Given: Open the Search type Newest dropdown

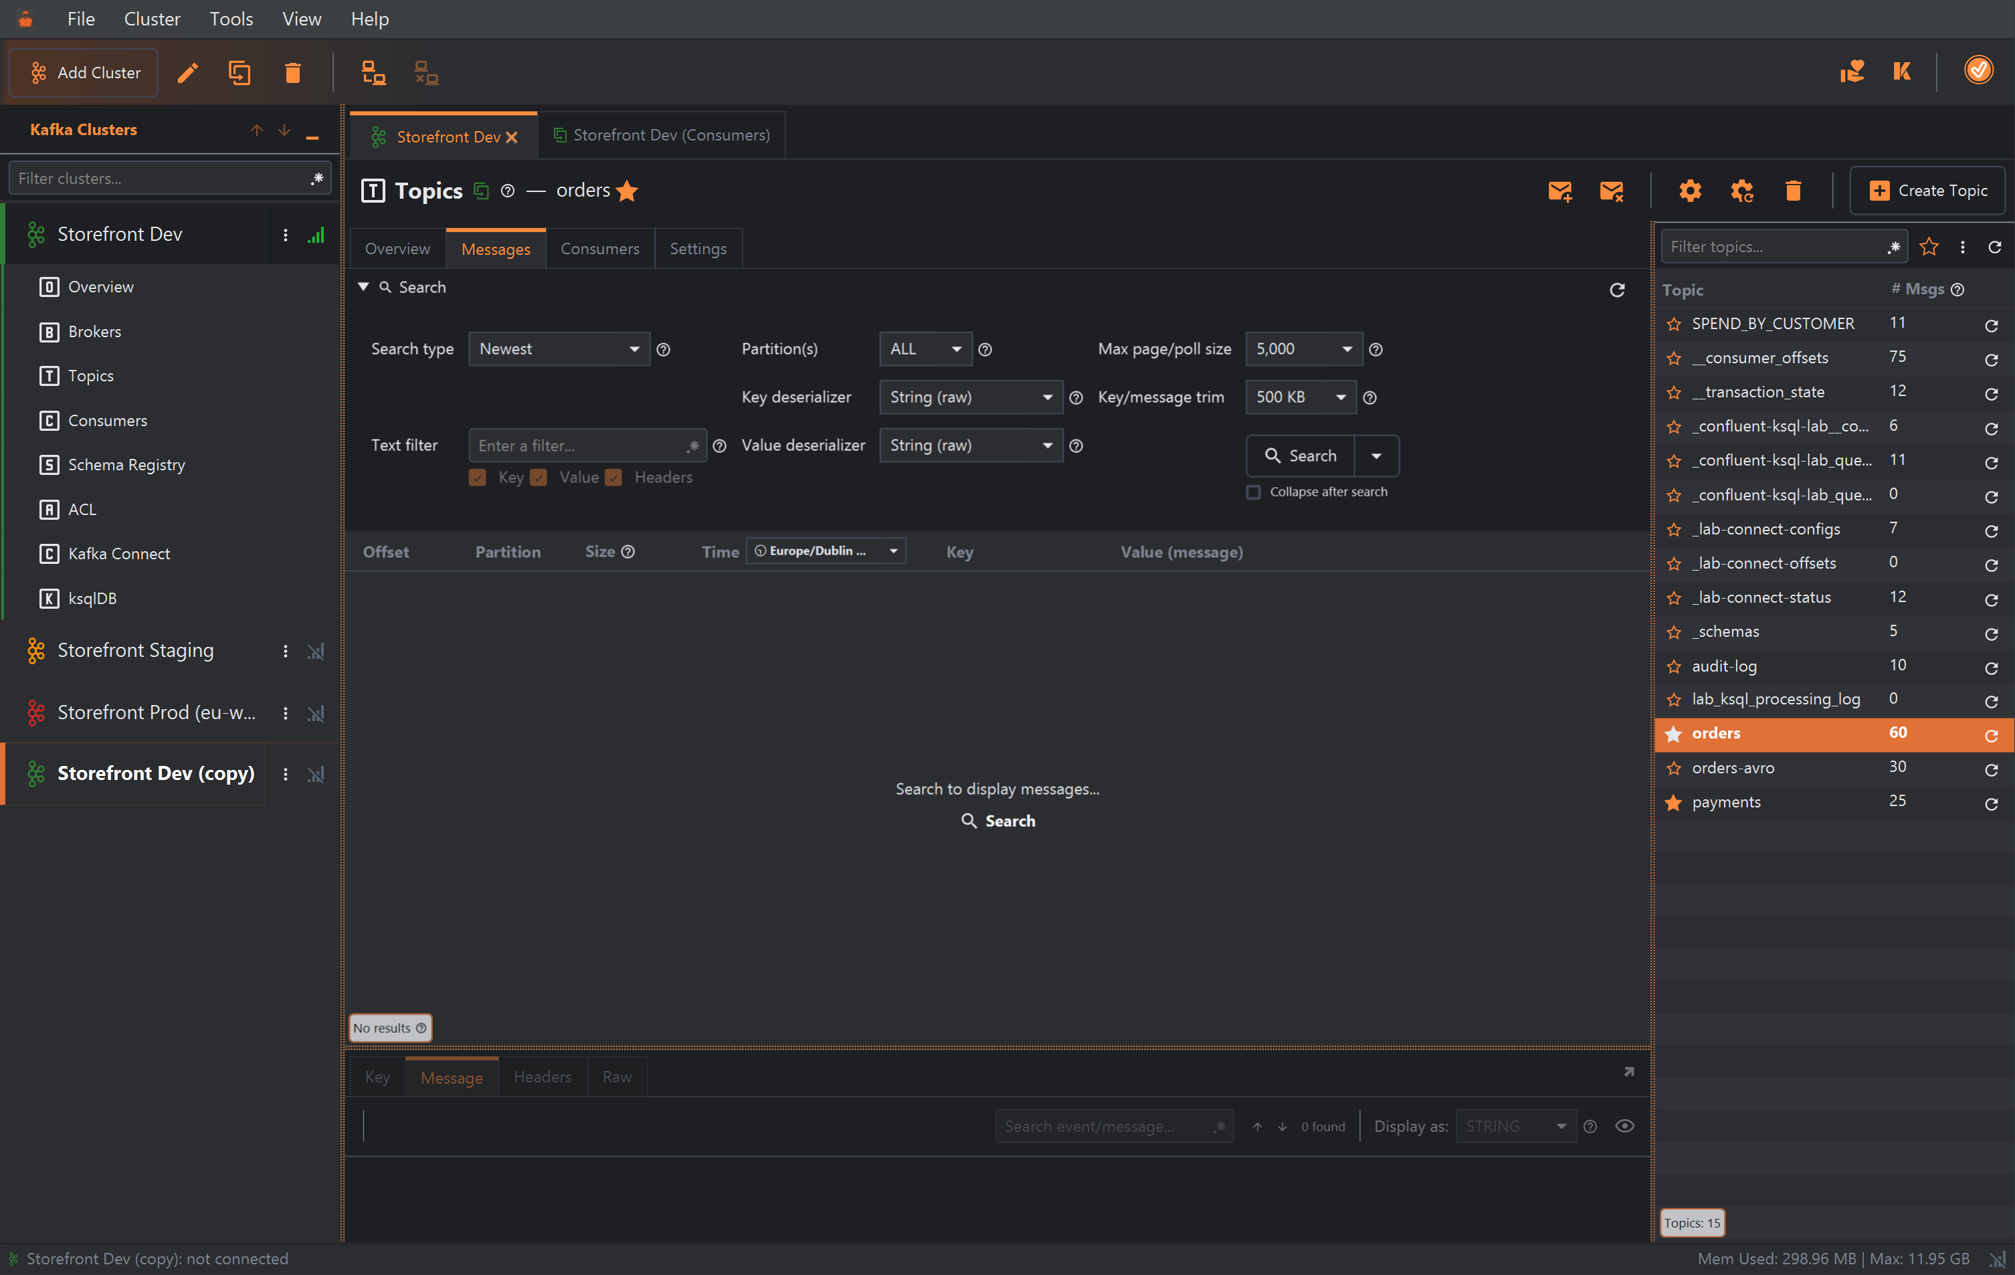Looking at the screenshot, I should point(559,349).
